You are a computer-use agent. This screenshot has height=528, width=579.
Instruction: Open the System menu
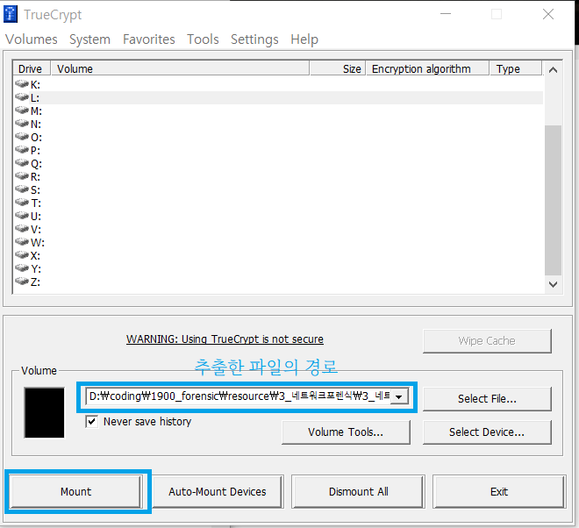tap(89, 39)
